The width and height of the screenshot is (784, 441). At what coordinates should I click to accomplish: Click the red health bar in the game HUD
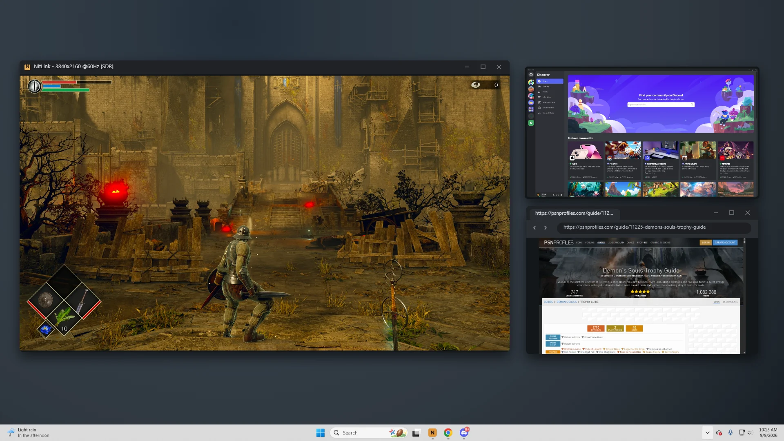[59, 82]
